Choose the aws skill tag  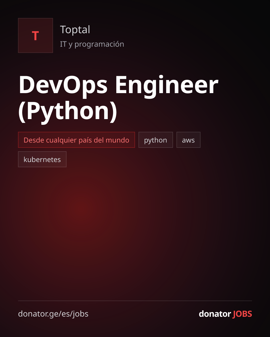pyautogui.click(x=188, y=140)
